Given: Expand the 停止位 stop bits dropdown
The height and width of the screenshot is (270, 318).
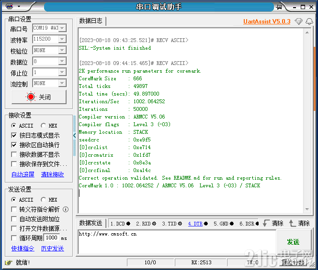Looking at the screenshot, I should click(62, 72).
